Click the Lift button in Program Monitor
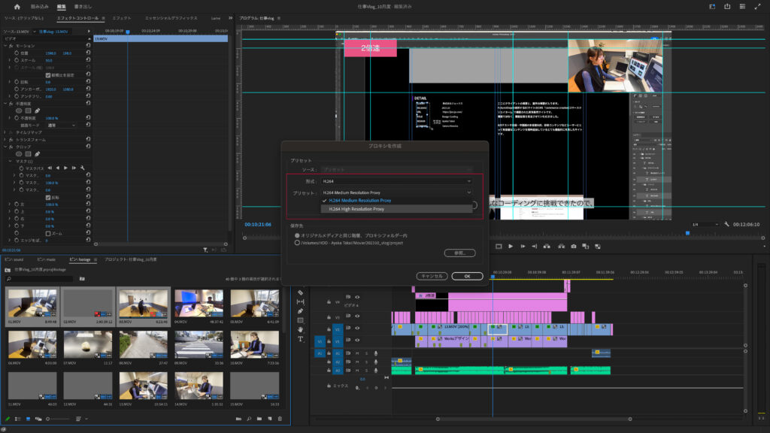The width and height of the screenshot is (770, 433). [547, 247]
